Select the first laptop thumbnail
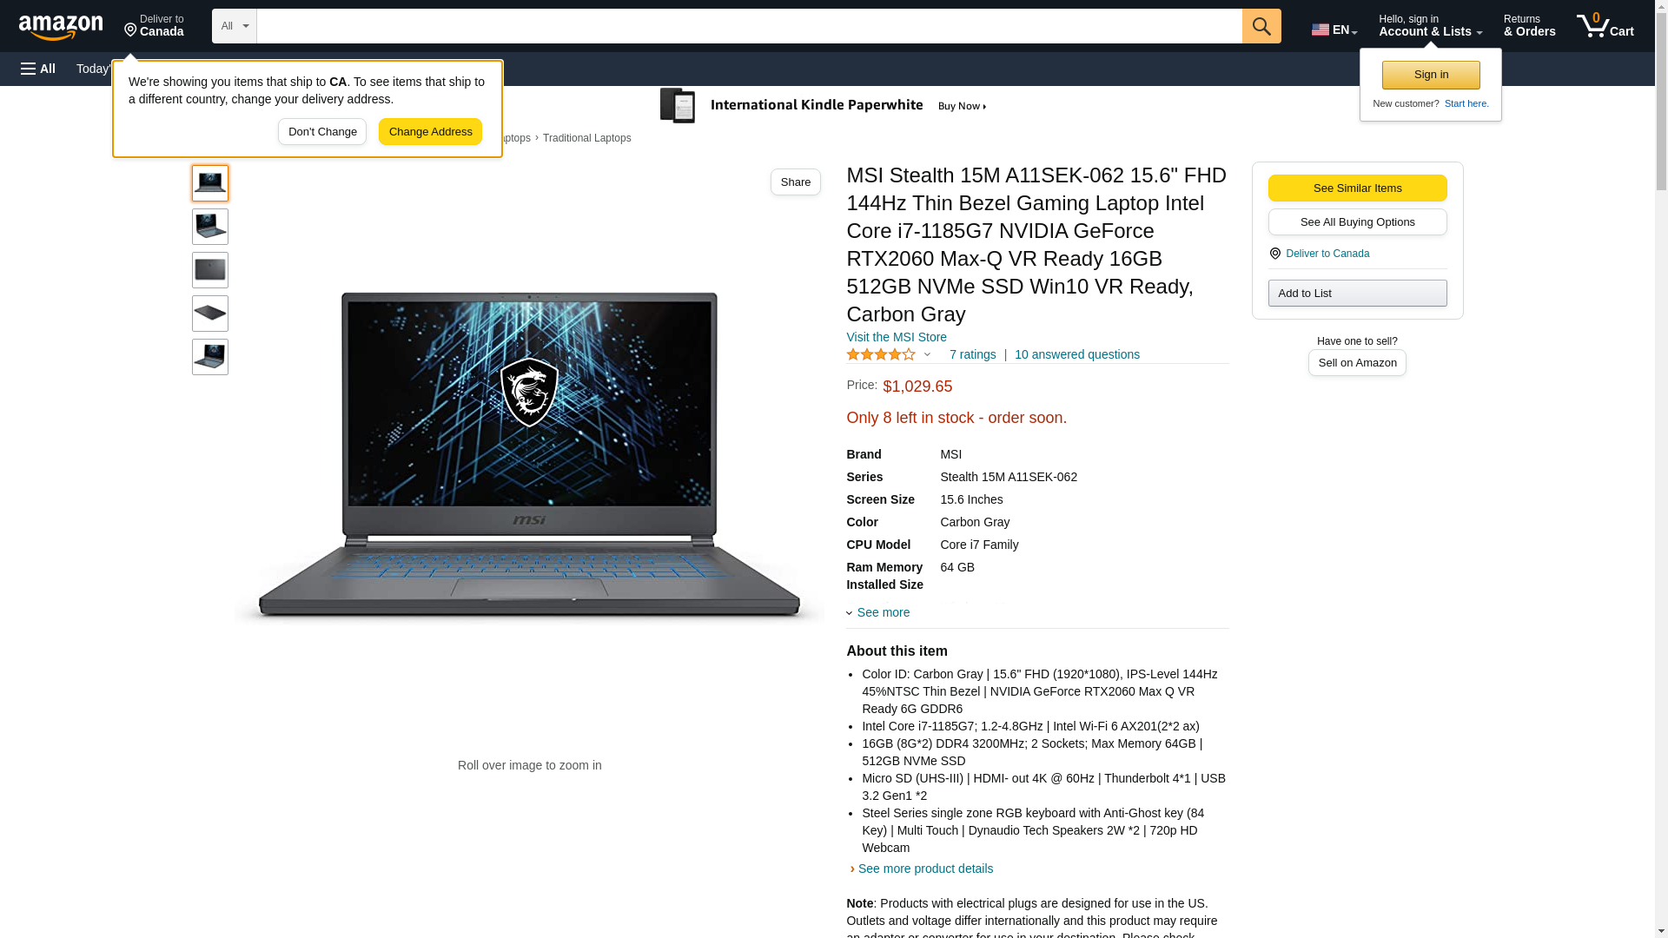Viewport: 1668px width, 938px height. click(x=210, y=183)
